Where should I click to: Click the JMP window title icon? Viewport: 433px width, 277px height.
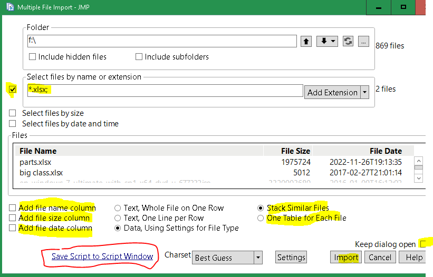click(x=8, y=8)
